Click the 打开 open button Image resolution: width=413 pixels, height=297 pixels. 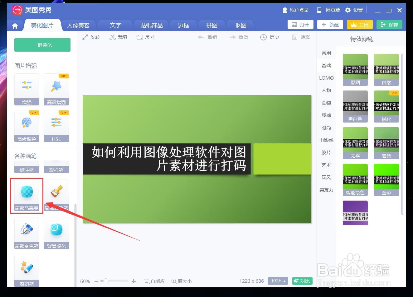coord(300,25)
